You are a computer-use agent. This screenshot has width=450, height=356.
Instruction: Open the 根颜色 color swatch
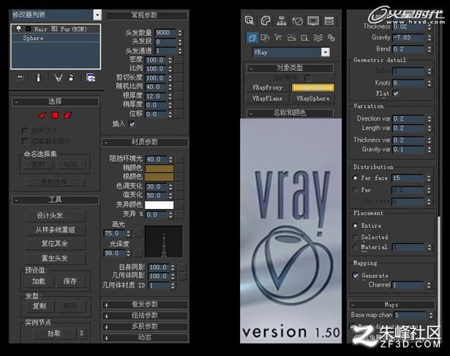pos(160,177)
